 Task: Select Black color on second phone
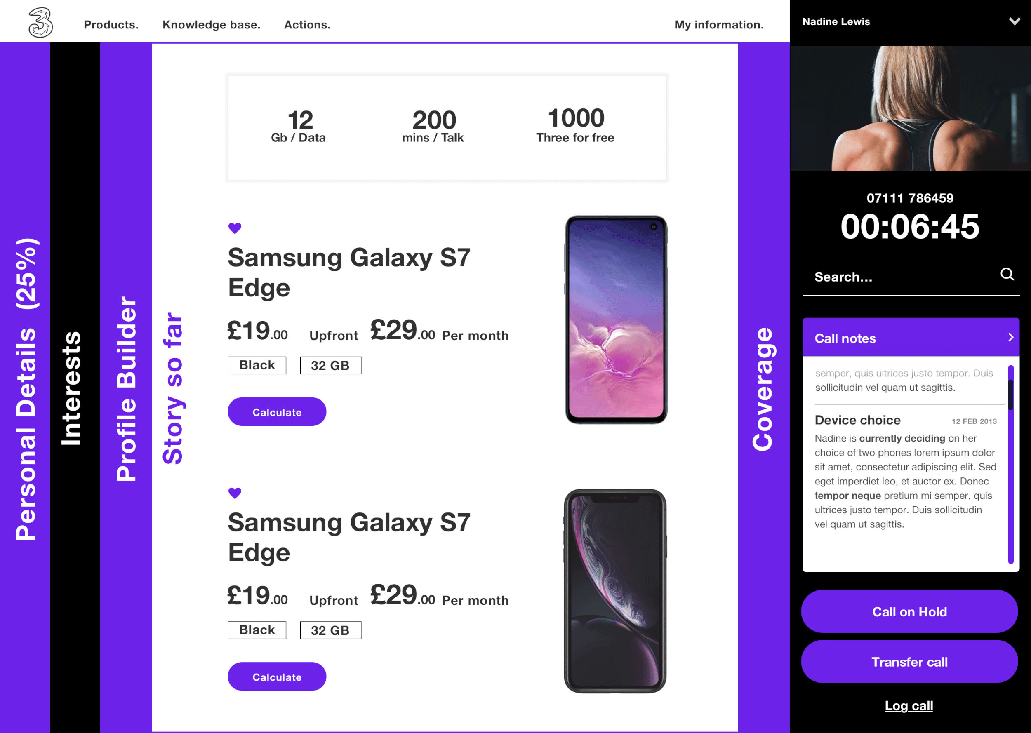click(257, 630)
